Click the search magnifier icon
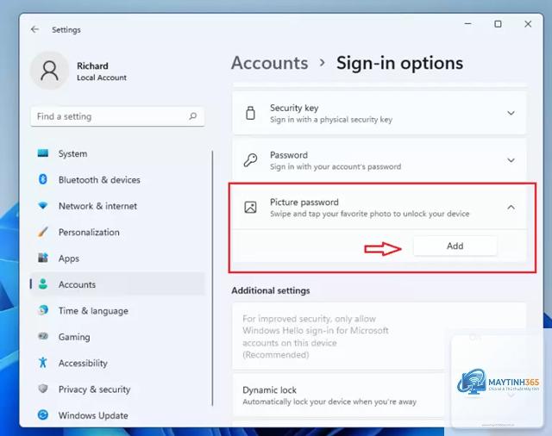 192,116
